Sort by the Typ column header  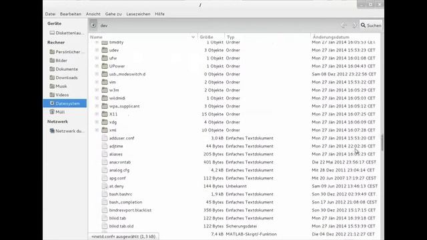[268, 37]
